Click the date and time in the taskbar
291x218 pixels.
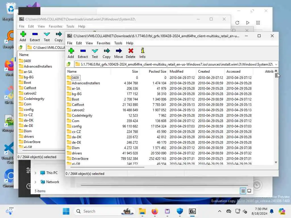point(259,211)
